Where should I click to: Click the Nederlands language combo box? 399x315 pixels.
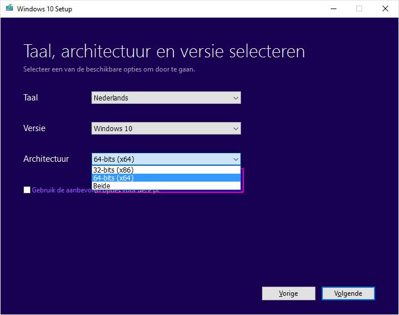pyautogui.click(x=166, y=98)
